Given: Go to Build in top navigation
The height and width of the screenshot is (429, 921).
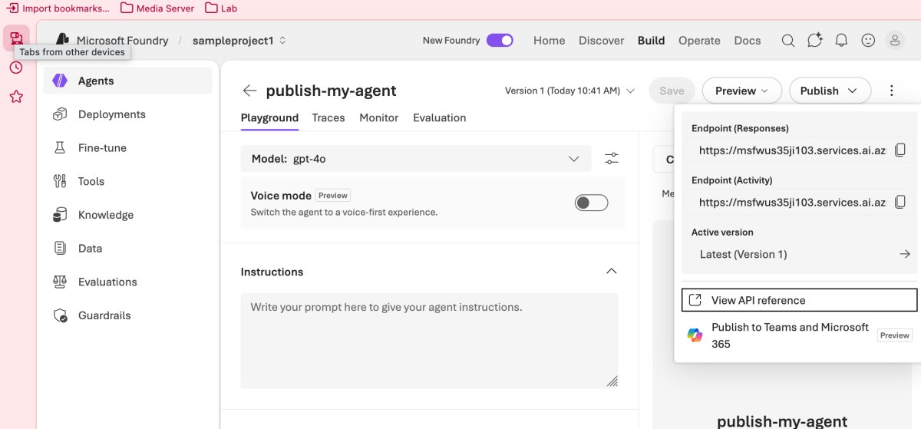Looking at the screenshot, I should click(652, 41).
